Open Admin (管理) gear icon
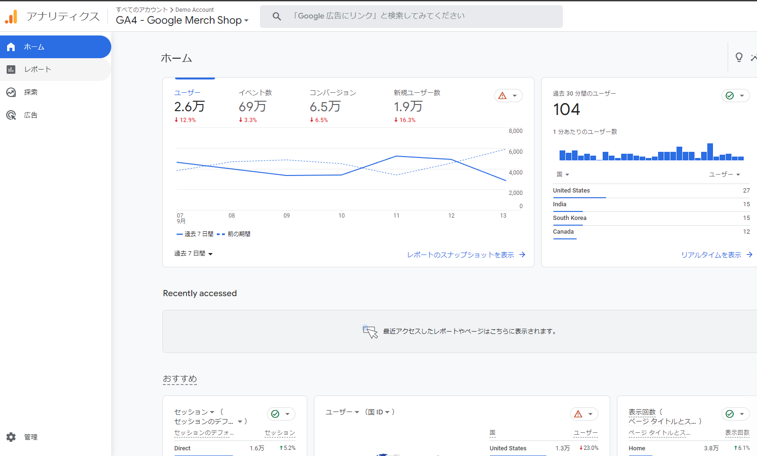Image resolution: width=757 pixels, height=456 pixels. (11, 437)
